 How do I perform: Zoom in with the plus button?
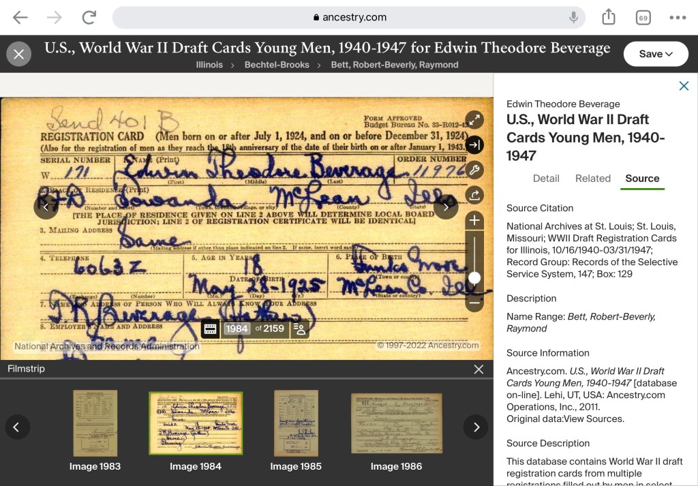(x=474, y=221)
